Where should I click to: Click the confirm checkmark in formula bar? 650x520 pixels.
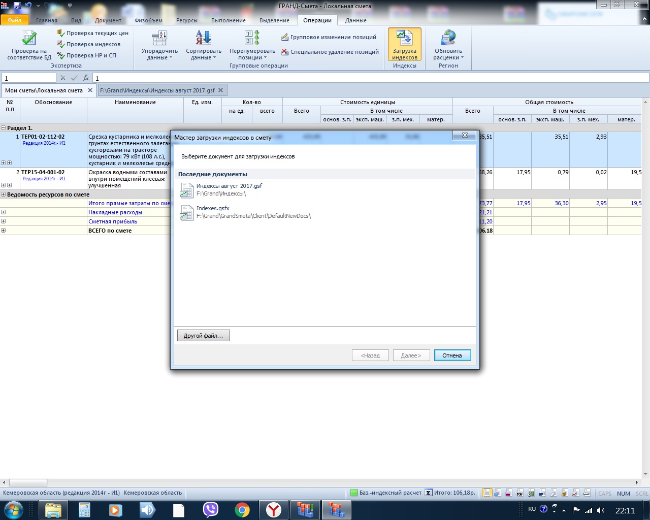click(74, 78)
